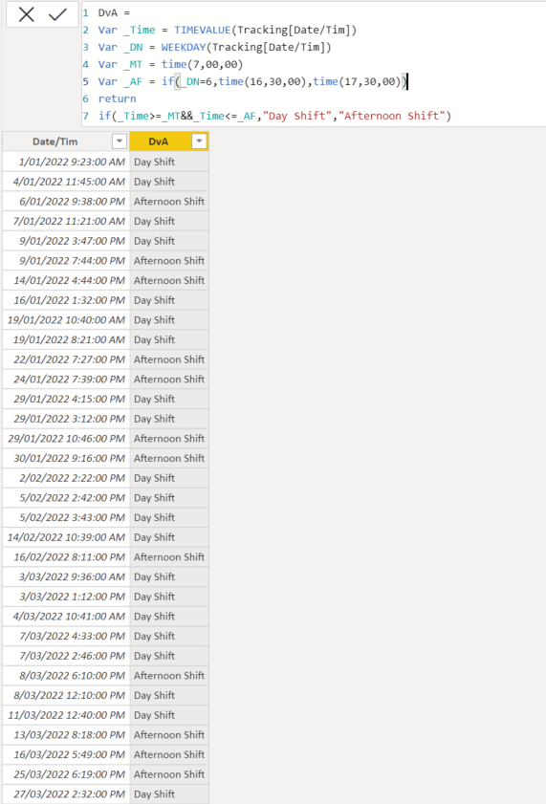Screen dimensions: 546x804
Task: Select cell 6/01/2022 9:38:00 PM
Action: (66, 201)
